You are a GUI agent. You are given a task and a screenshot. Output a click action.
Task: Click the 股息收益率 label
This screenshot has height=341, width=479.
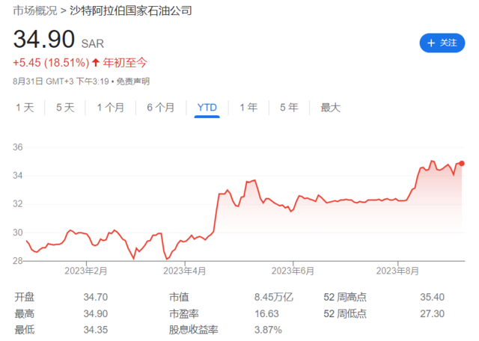tap(193, 330)
